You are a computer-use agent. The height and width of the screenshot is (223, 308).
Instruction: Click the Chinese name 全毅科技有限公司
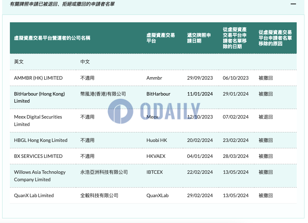coord(99,196)
